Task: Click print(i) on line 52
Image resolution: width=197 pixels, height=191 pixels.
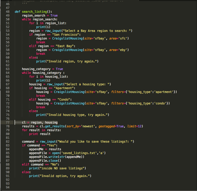Action: 43,27
